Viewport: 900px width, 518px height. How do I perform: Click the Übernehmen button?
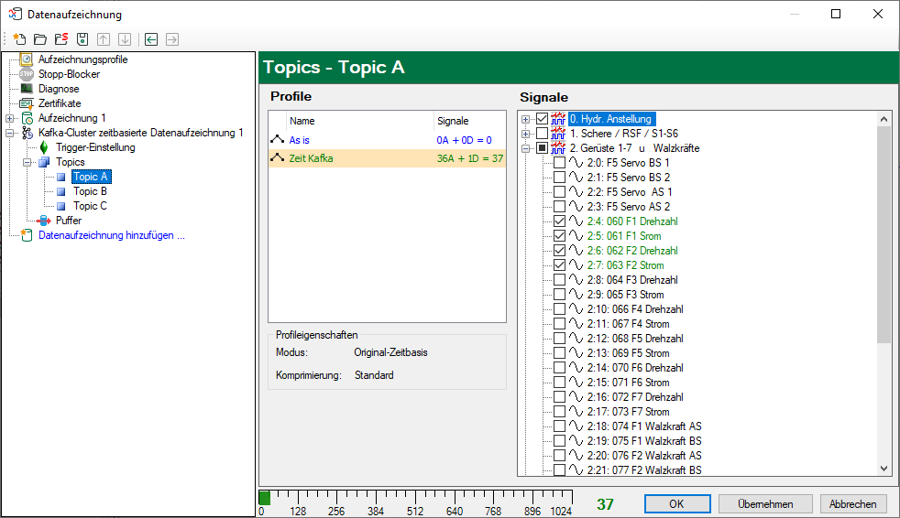tap(764, 503)
